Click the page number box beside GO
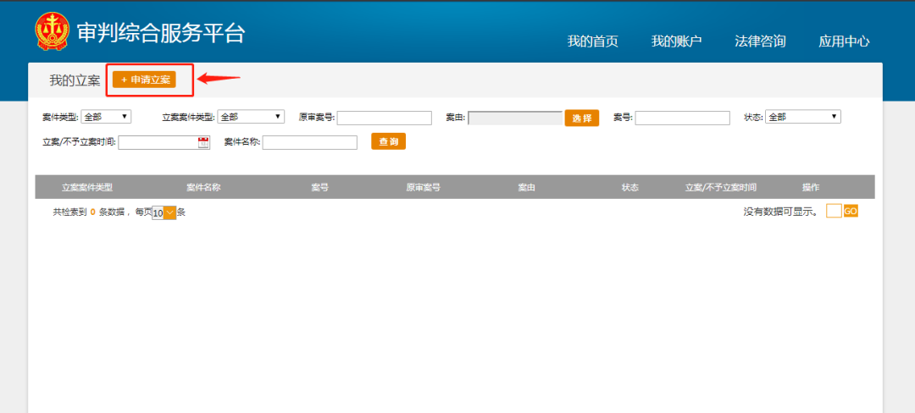This screenshot has width=915, height=413. click(x=834, y=211)
